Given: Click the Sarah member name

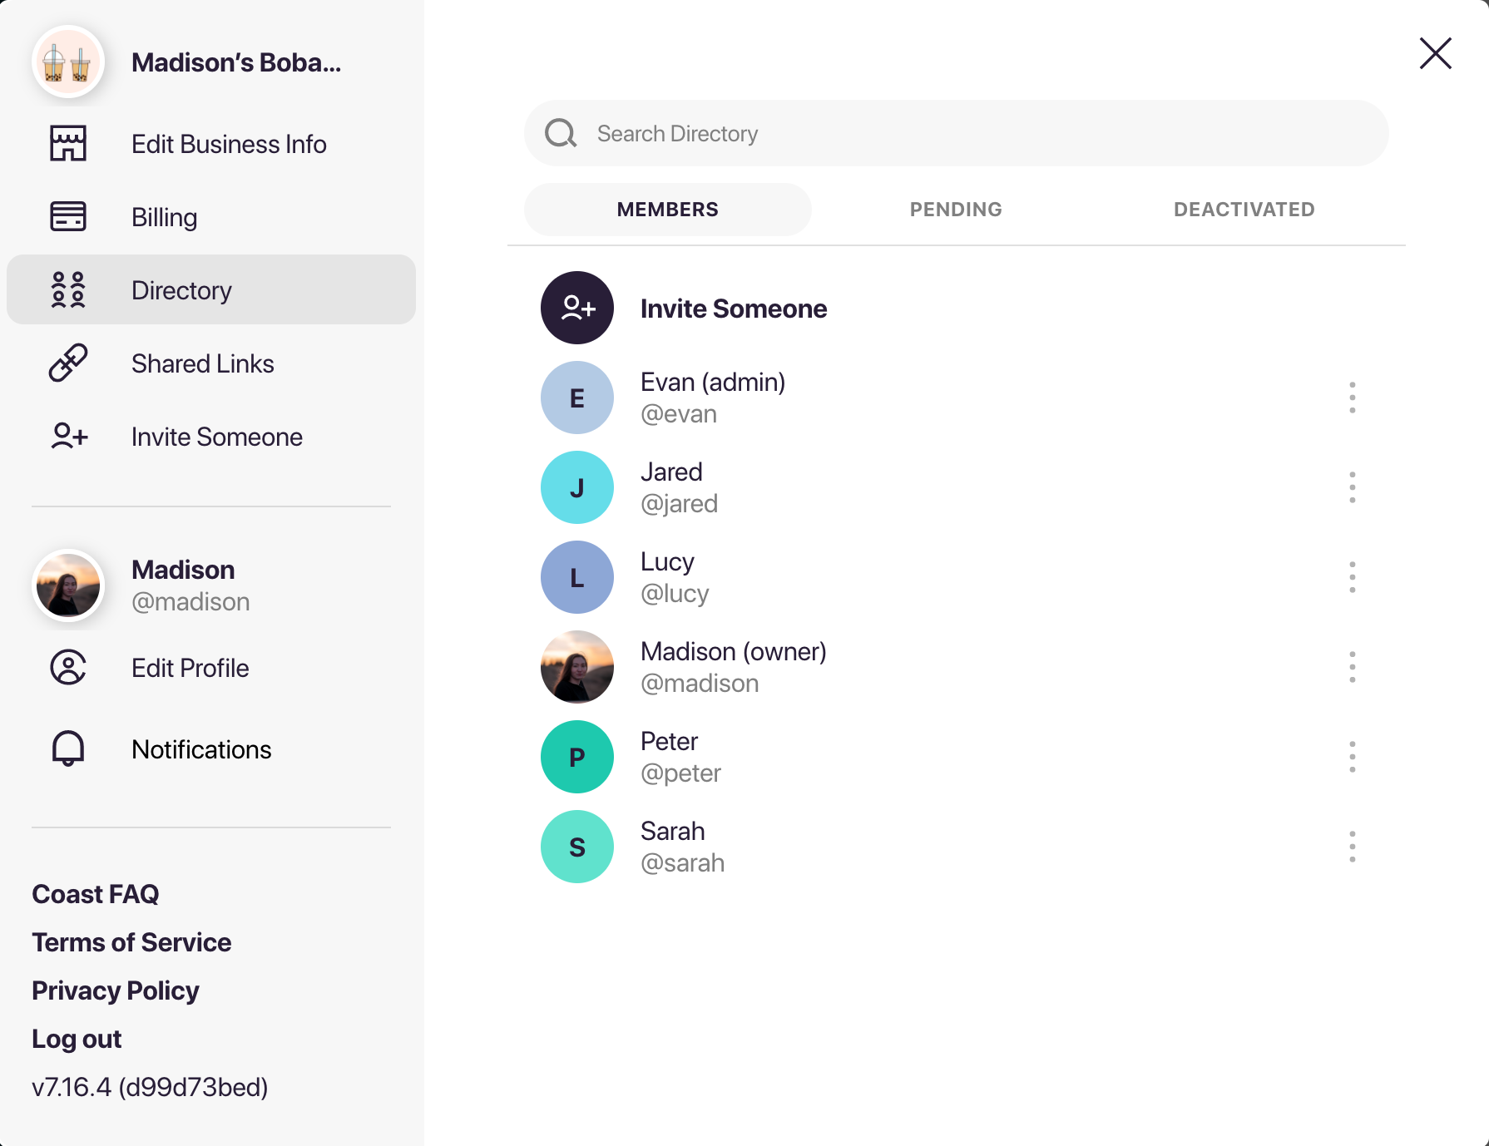Looking at the screenshot, I should 672,831.
